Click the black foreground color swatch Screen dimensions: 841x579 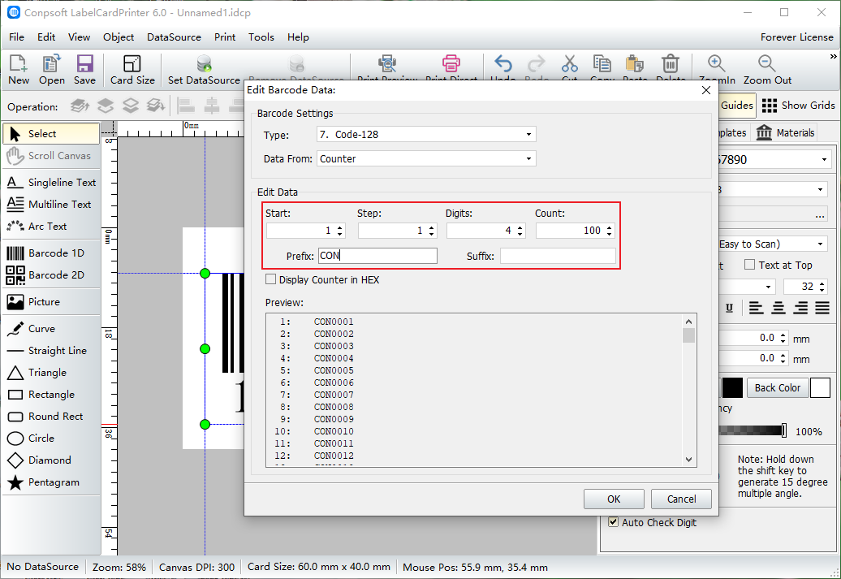[x=732, y=387]
